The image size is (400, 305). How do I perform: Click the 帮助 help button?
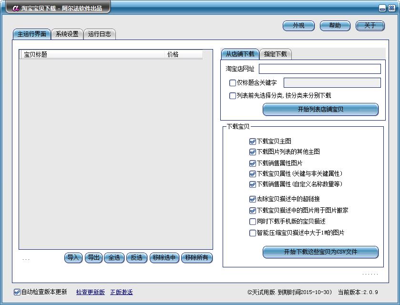click(x=335, y=26)
